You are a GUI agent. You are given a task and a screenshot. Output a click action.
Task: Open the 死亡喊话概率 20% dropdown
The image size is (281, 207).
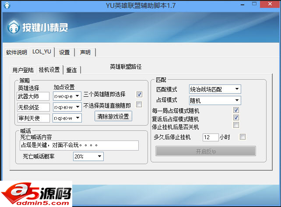point(88,156)
